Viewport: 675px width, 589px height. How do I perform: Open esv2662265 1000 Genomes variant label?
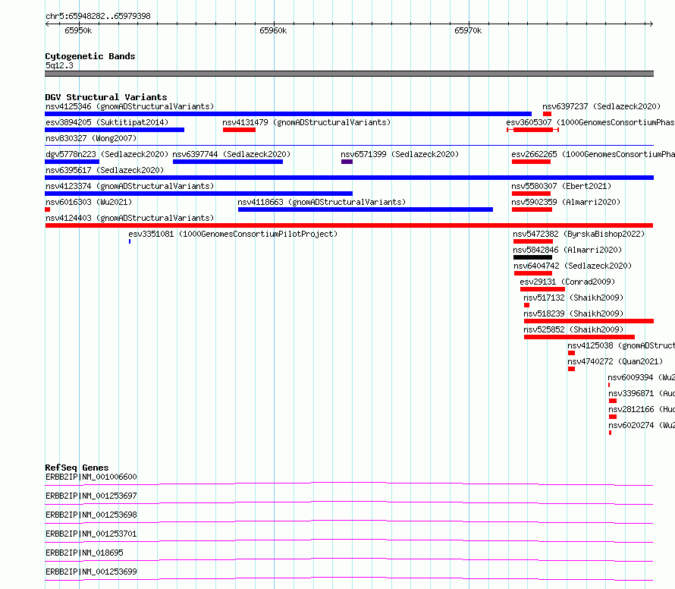[x=593, y=154]
